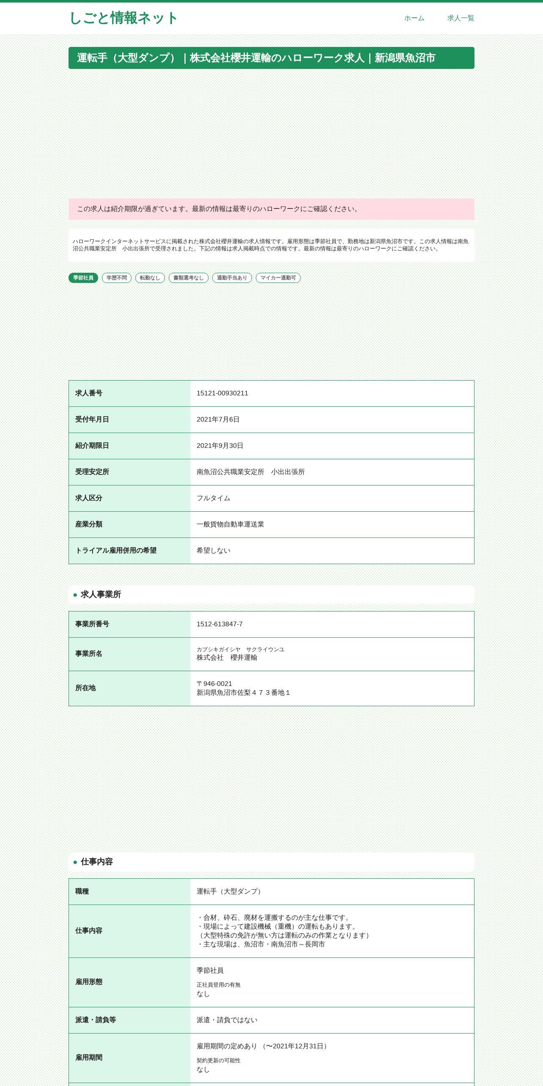Select the 通勤手当あり tag badge

(x=232, y=278)
